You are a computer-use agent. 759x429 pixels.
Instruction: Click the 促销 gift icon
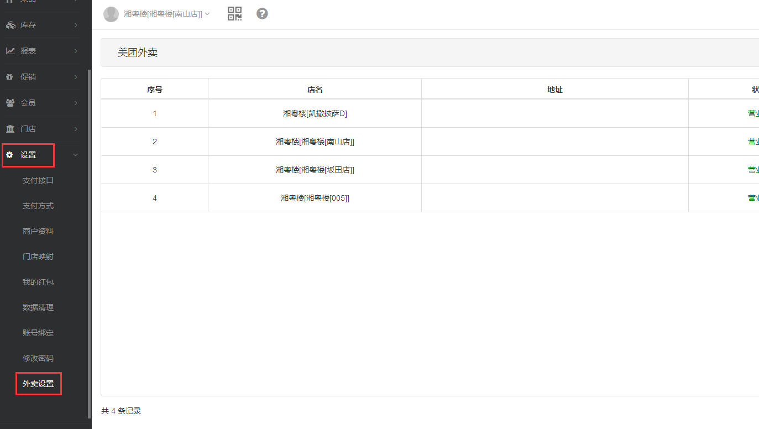pyautogui.click(x=9, y=77)
